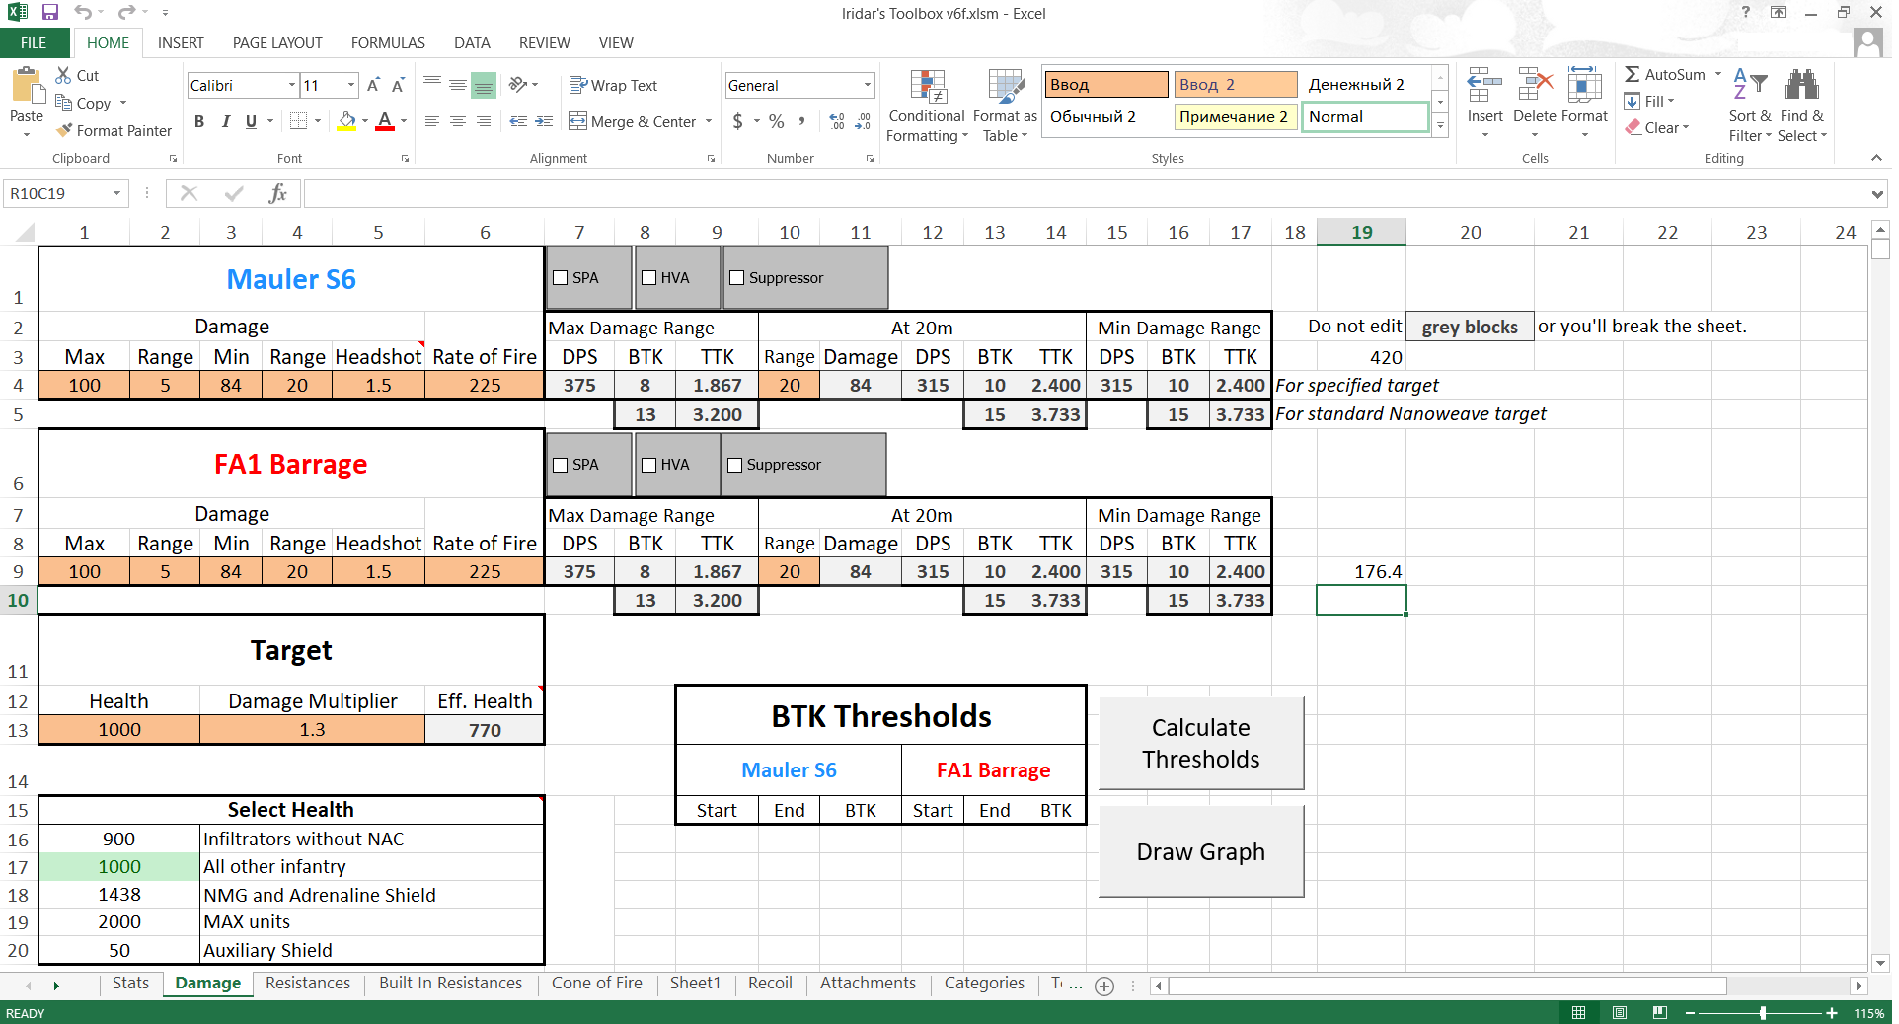Screen dimensions: 1899x1024
Task: Switch to Page Break Preview in status bar
Action: [1660, 1013]
